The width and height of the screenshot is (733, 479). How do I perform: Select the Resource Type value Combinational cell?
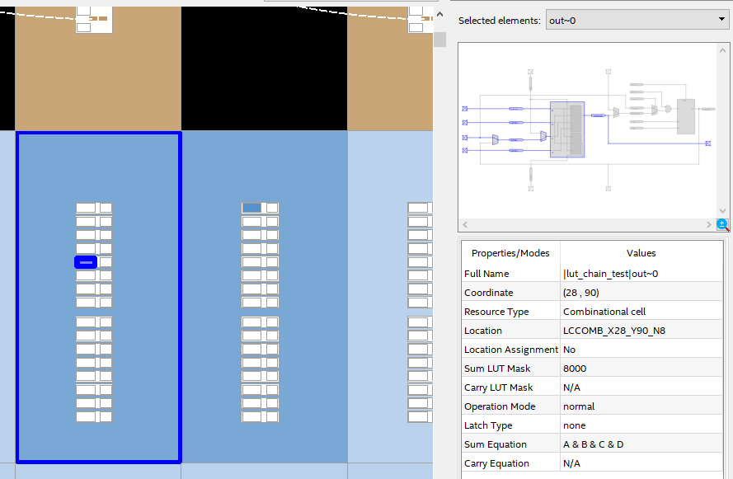[x=604, y=312]
